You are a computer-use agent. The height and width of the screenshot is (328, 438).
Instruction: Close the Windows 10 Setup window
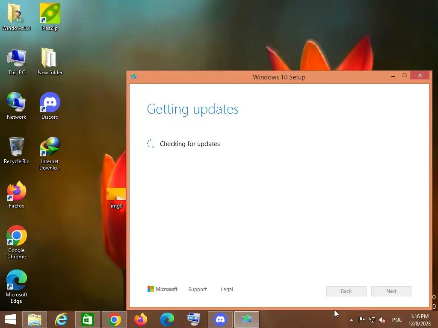pyautogui.click(x=420, y=75)
